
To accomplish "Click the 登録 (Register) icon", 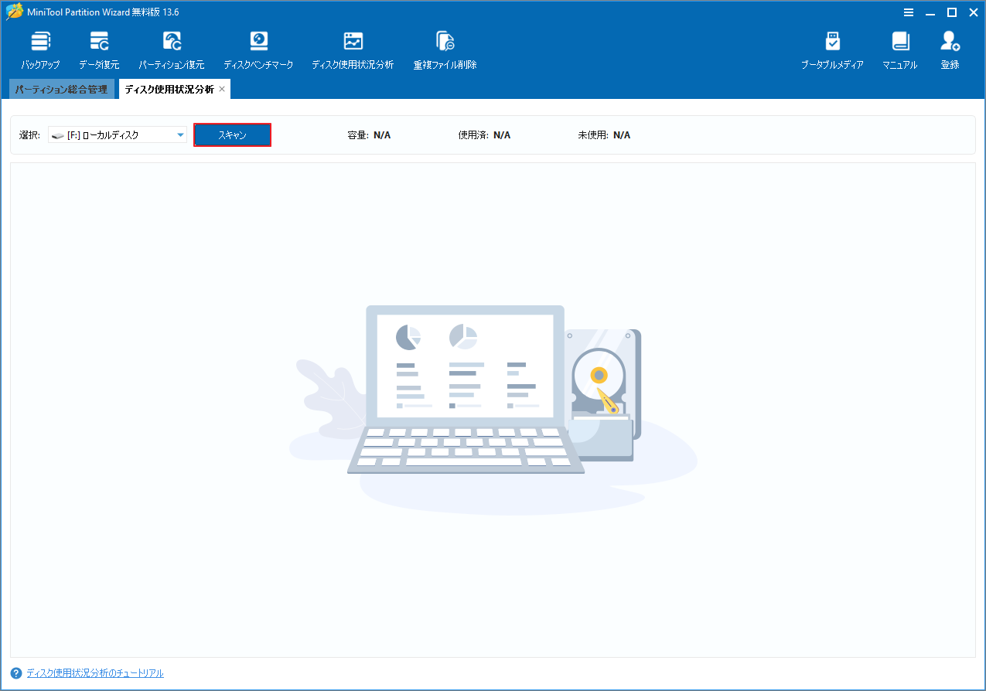I will point(949,48).
